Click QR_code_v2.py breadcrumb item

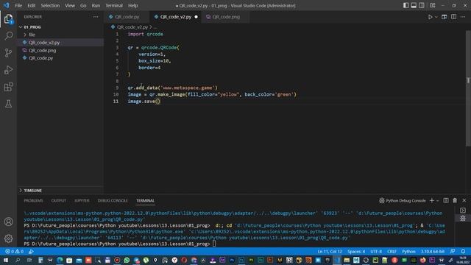(x=132, y=27)
